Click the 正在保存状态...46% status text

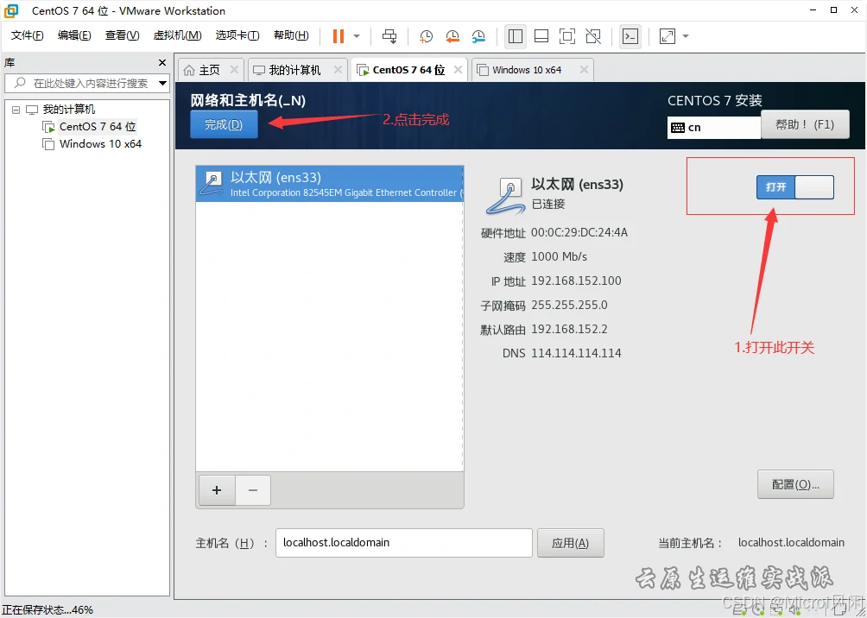click(x=48, y=610)
